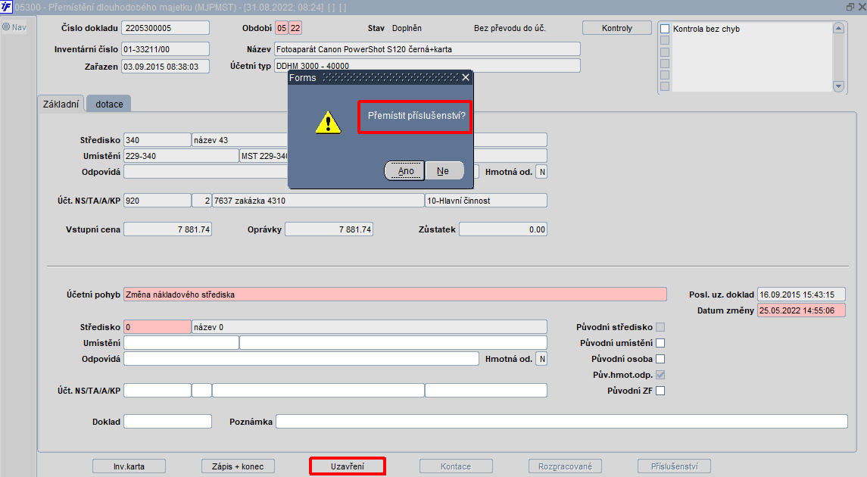This screenshot has height=477, width=867.
Task: Click the Rozpracované button
Action: pos(565,466)
